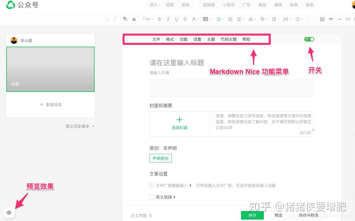The width and height of the screenshot is (355, 221).
Task: Select the format painter brush icon
Action: [x=134, y=19]
